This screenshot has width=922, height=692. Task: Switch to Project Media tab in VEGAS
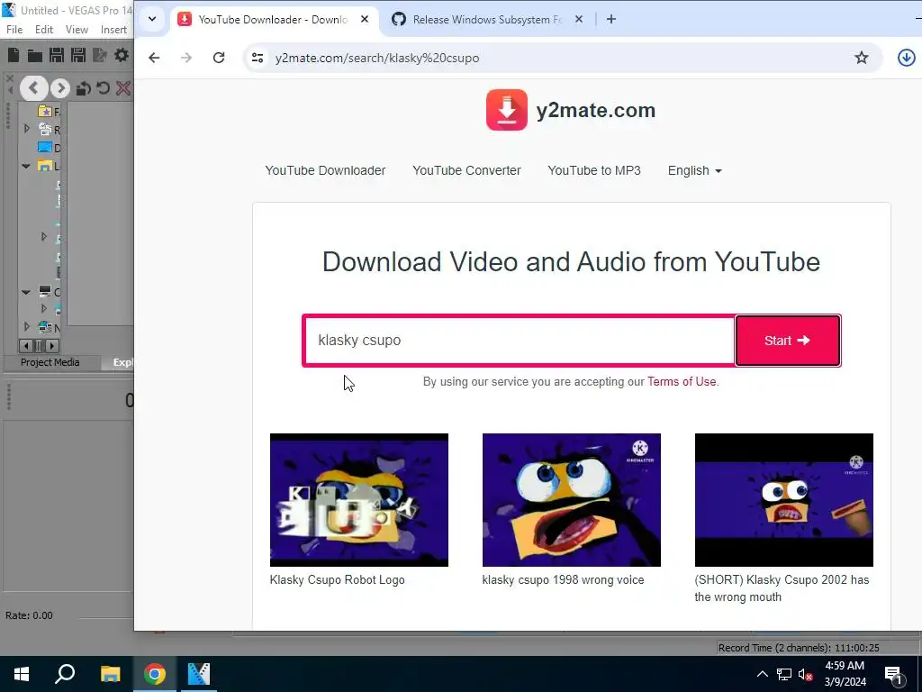50,362
